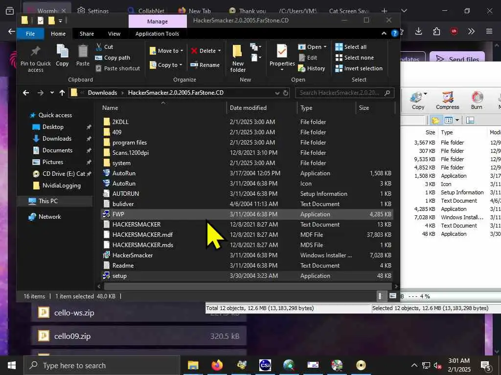Collapse the Explorer ribbon chevron

[384, 33]
